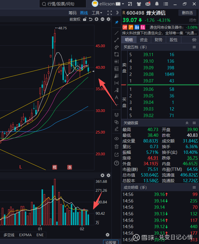Open the notification bell
The image size is (199, 244).
coord(157,4)
